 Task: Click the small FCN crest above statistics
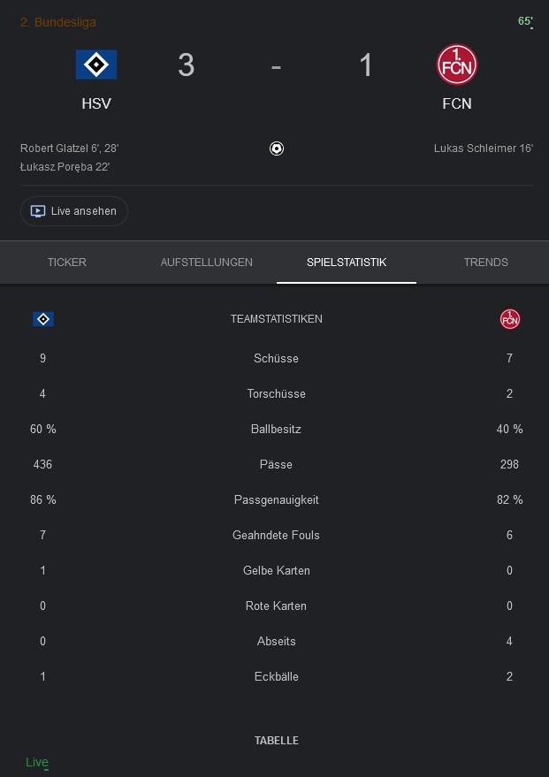click(510, 319)
